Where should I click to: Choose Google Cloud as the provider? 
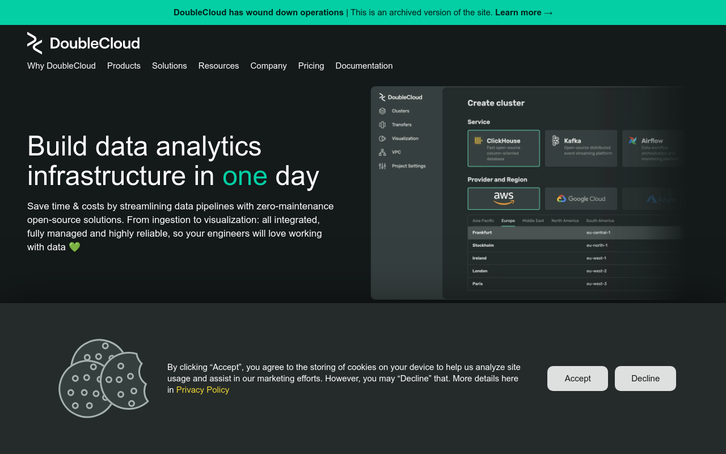click(x=581, y=199)
